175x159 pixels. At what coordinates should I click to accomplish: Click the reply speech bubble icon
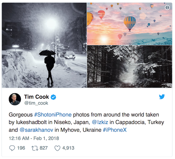[x=12, y=148]
